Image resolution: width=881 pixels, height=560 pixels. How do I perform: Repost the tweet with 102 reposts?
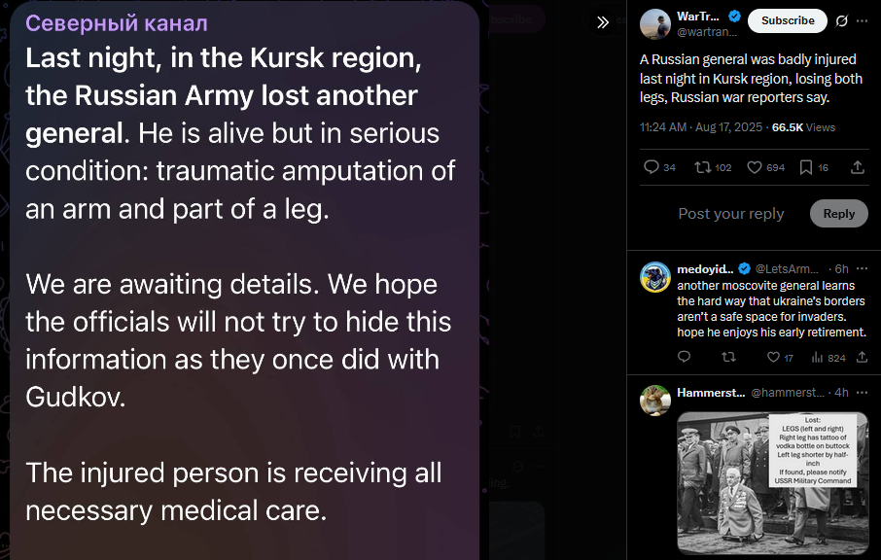pyautogui.click(x=713, y=167)
